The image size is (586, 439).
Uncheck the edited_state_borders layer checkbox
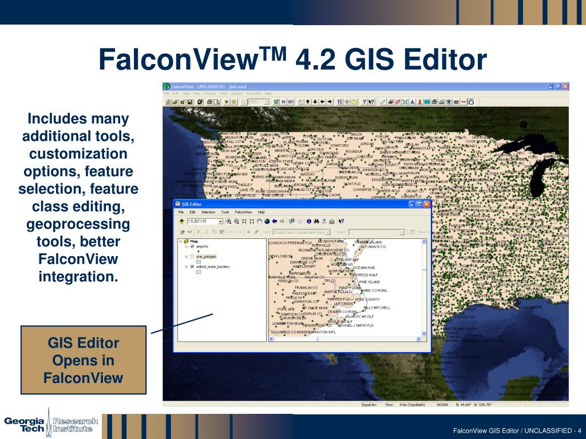pyautogui.click(x=192, y=266)
